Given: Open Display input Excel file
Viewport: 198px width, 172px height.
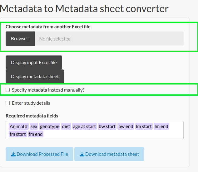Looking at the screenshot, I should pyautogui.click(x=34, y=63).
